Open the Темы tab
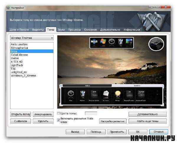177x143 pixels. coord(51,30)
